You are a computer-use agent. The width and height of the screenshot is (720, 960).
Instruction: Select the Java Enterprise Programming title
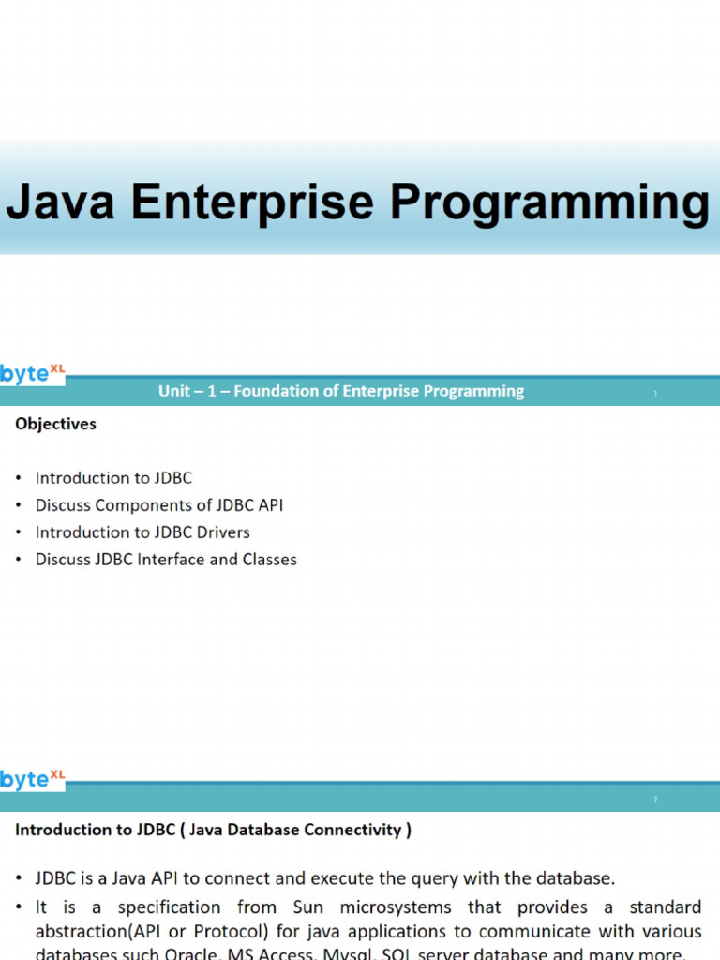pos(358,202)
